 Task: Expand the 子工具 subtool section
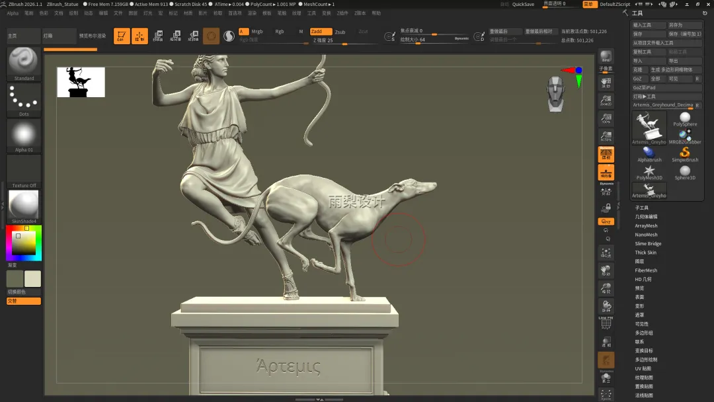coord(641,208)
